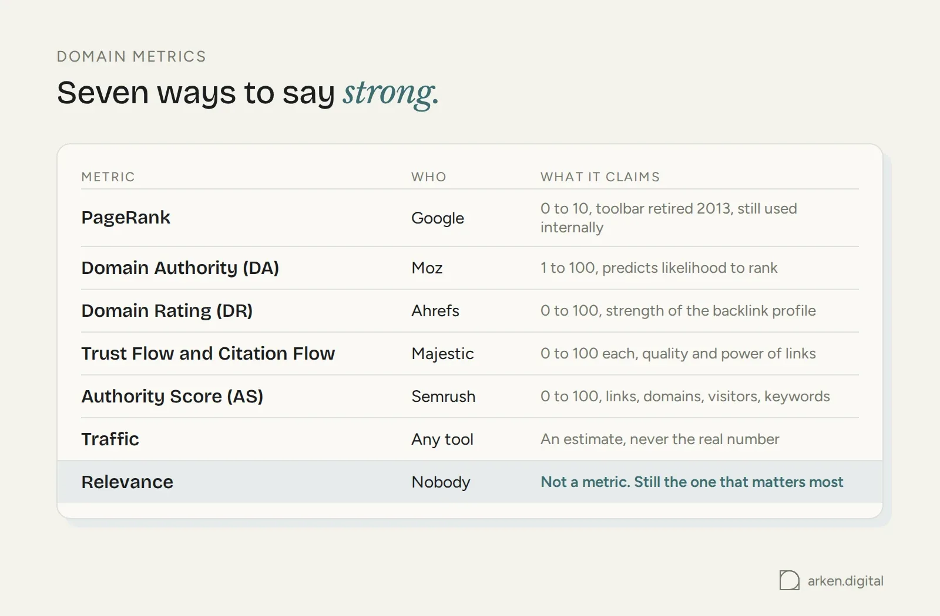Click "Not a metric. Still the one that matters most"
This screenshot has height=616, width=940.
691,482
